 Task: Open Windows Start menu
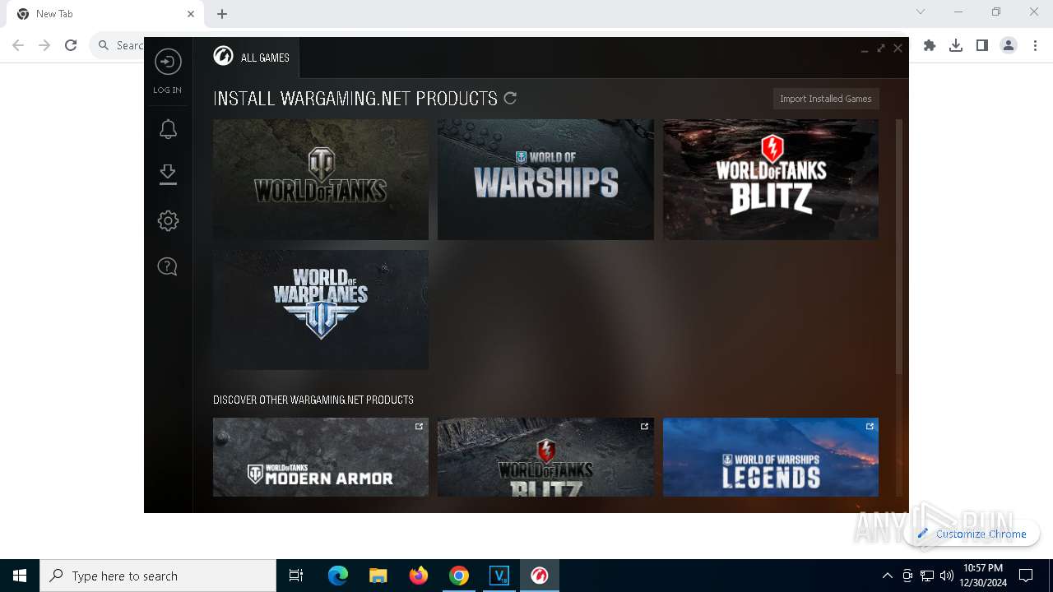tap(20, 576)
